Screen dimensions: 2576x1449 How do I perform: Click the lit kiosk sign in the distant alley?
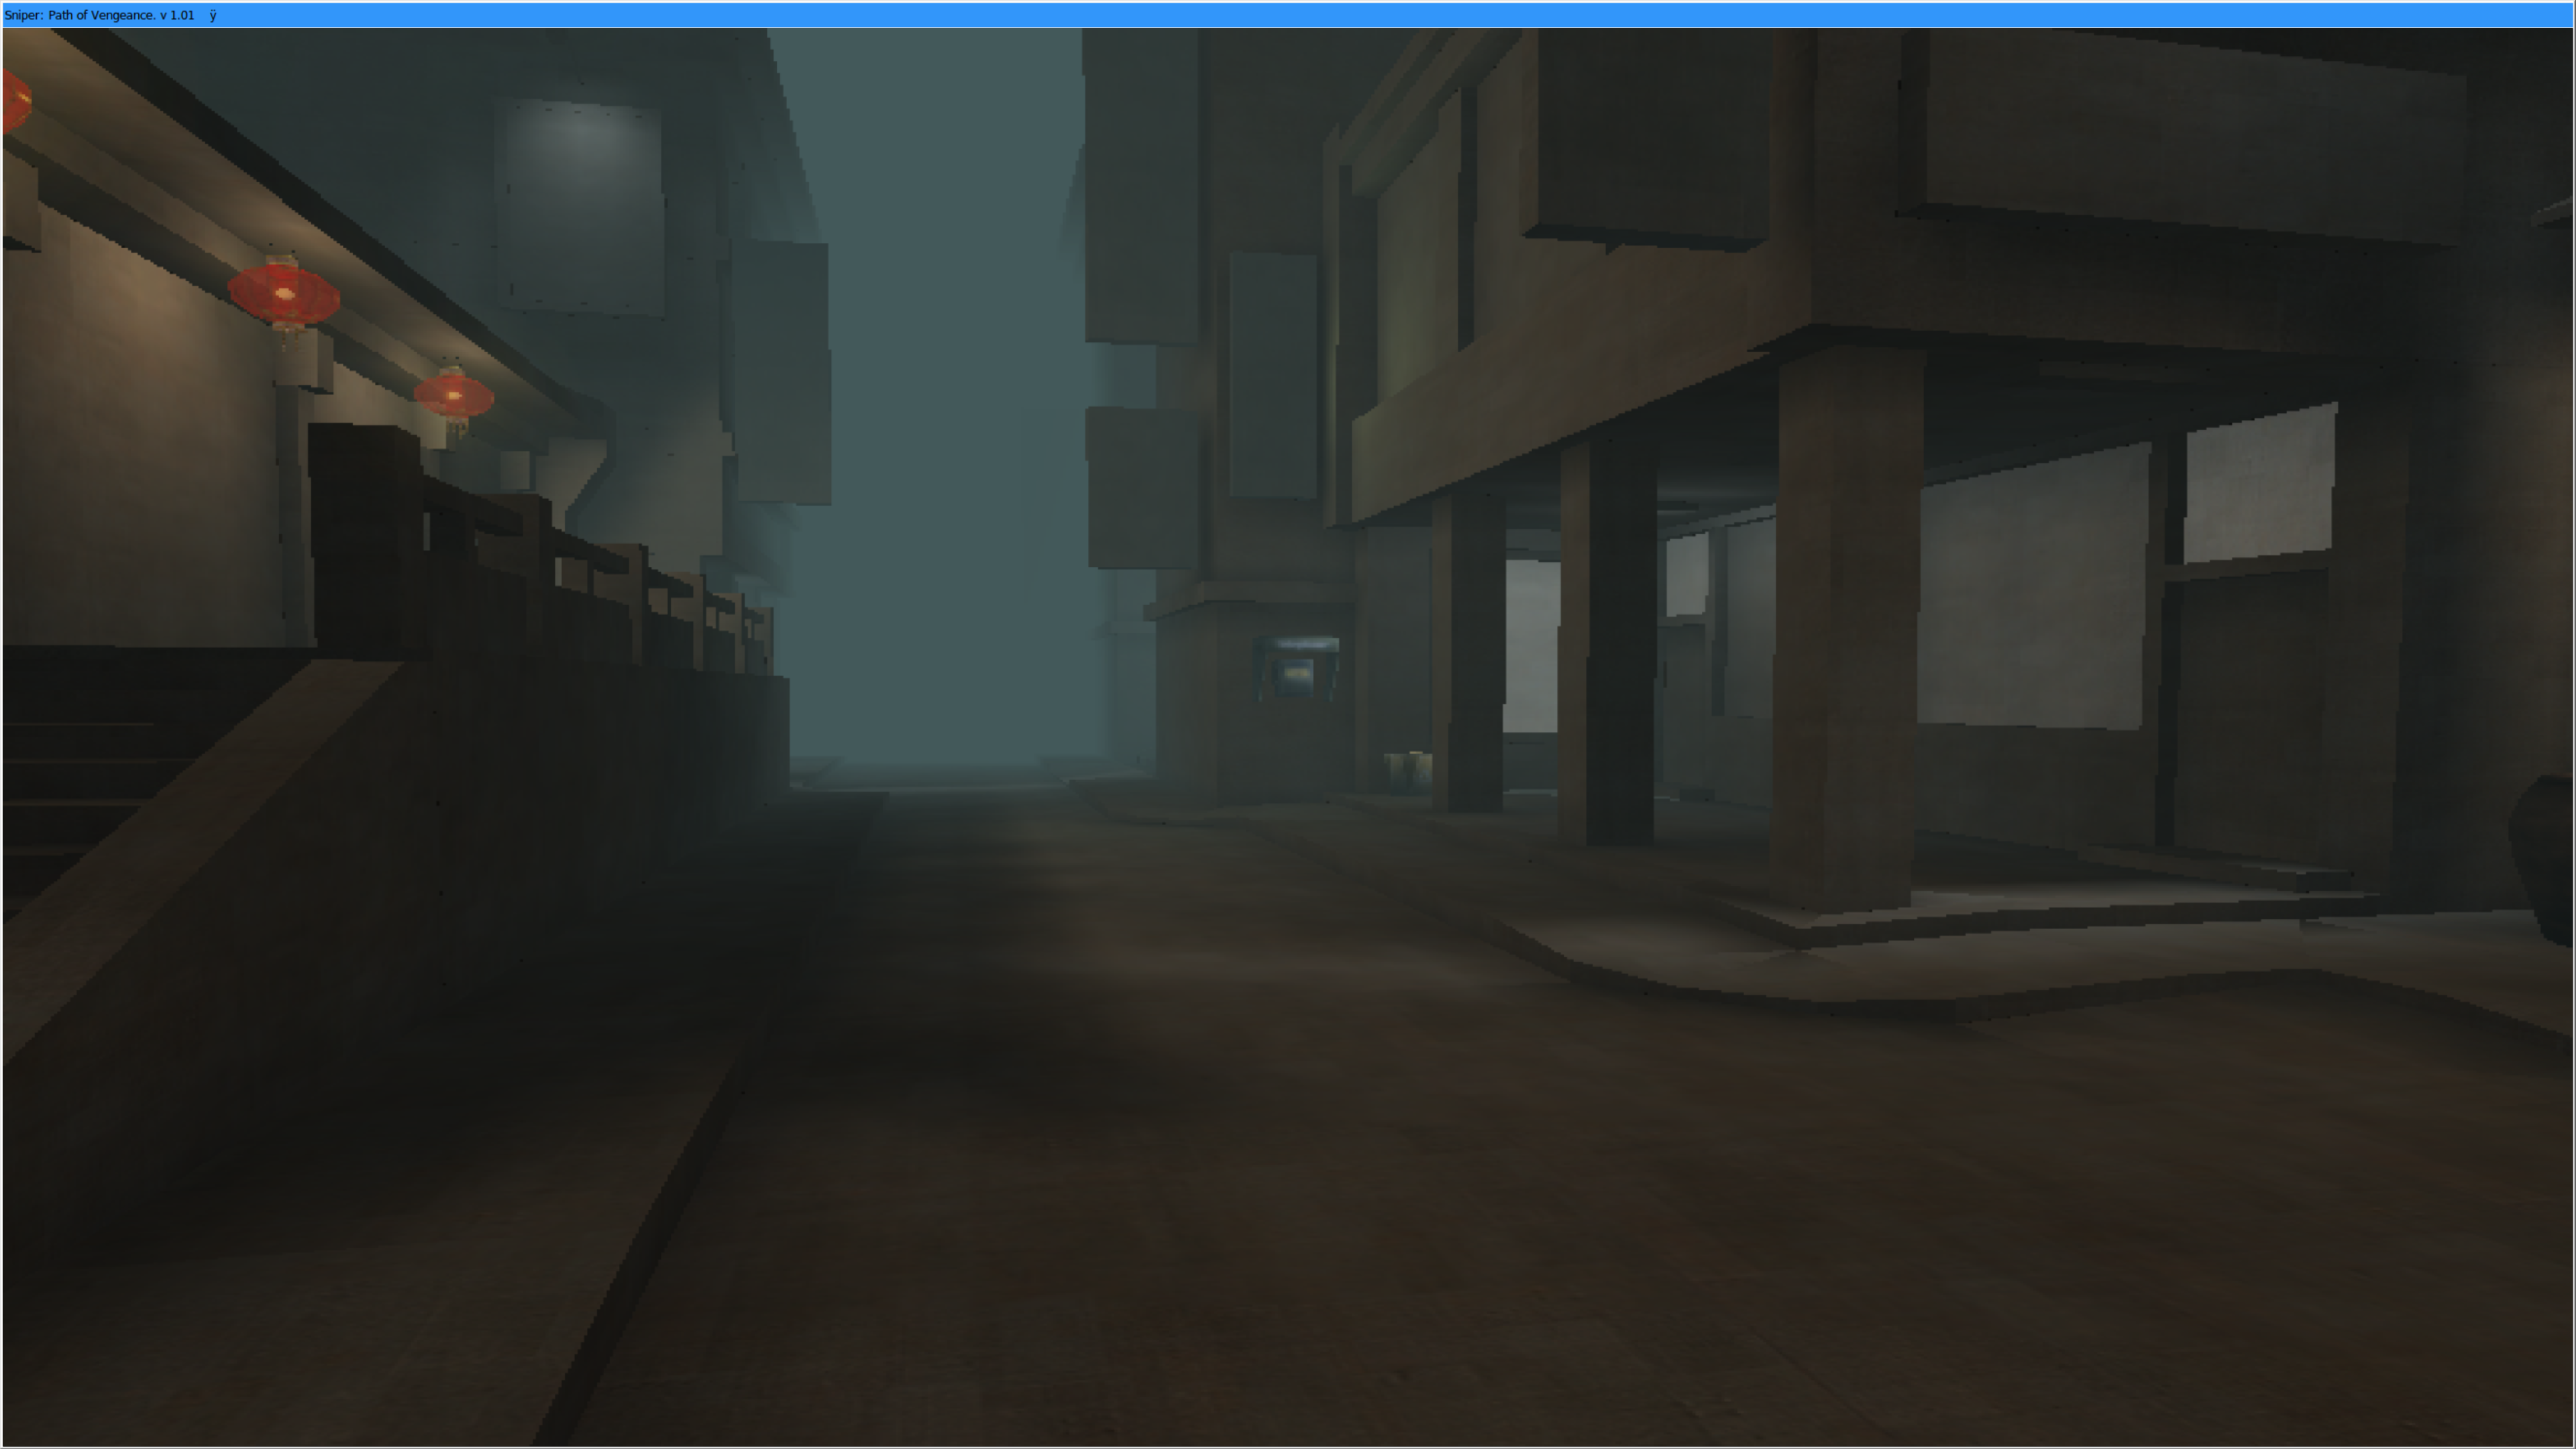(x=1296, y=668)
